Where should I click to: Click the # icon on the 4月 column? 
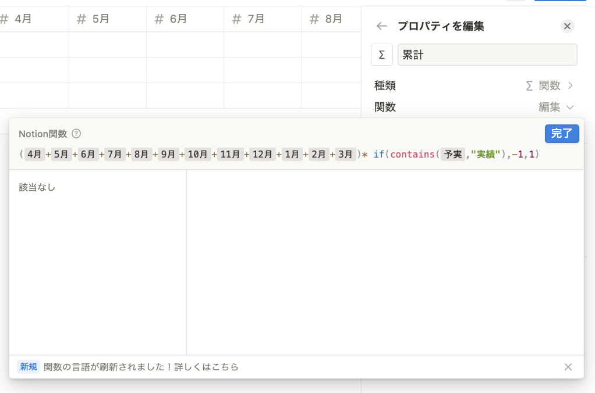pos(5,19)
